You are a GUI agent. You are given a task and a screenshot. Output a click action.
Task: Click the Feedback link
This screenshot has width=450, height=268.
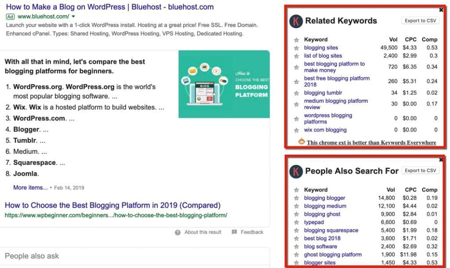pyautogui.click(x=252, y=232)
